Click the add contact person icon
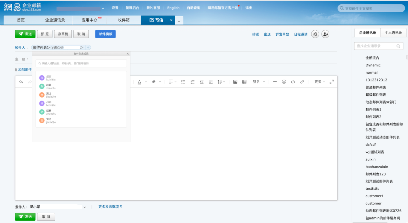The width and height of the screenshot is (408, 223). [325, 34]
